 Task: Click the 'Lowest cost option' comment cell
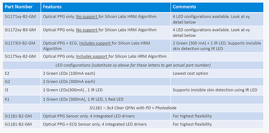point(217,73)
